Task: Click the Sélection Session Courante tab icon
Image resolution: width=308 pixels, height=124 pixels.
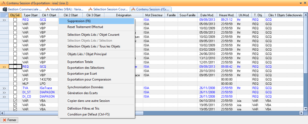Action: (x=90, y=9)
